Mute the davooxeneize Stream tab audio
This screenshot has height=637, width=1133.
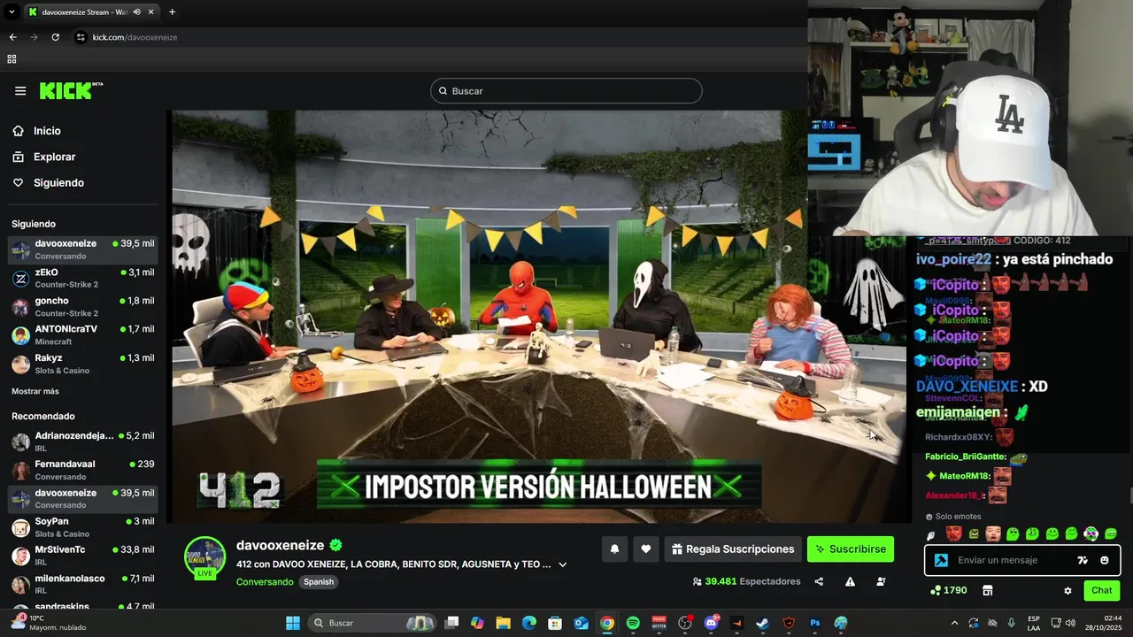[x=136, y=12]
